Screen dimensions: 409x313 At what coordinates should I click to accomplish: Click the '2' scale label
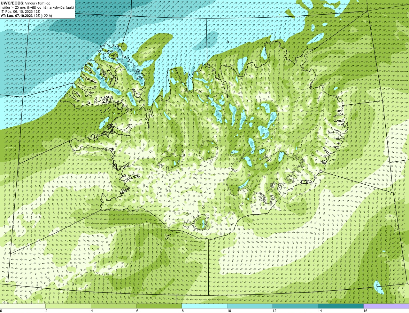46,311
